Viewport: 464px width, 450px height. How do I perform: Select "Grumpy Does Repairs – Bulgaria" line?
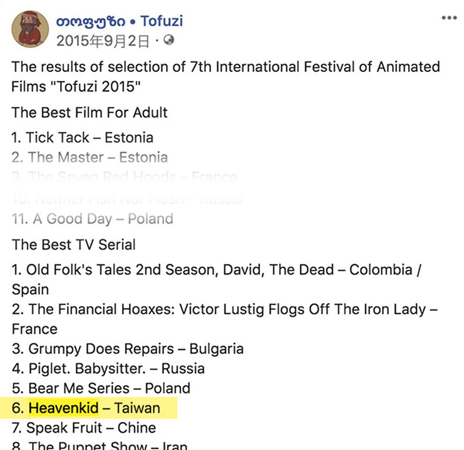click(x=127, y=348)
